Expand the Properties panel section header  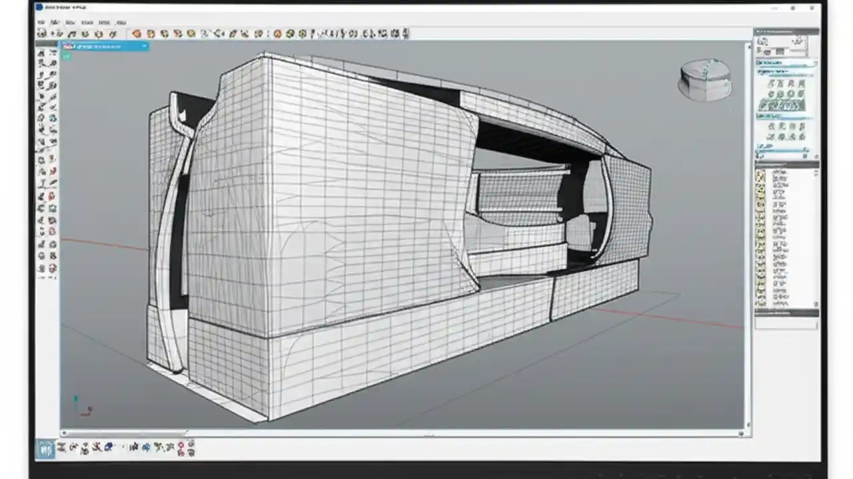pyautogui.click(x=786, y=61)
